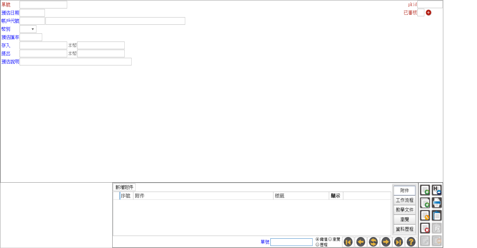Open the 幣別 currency dropdown
This screenshot has width=477, height=248.
(28, 29)
